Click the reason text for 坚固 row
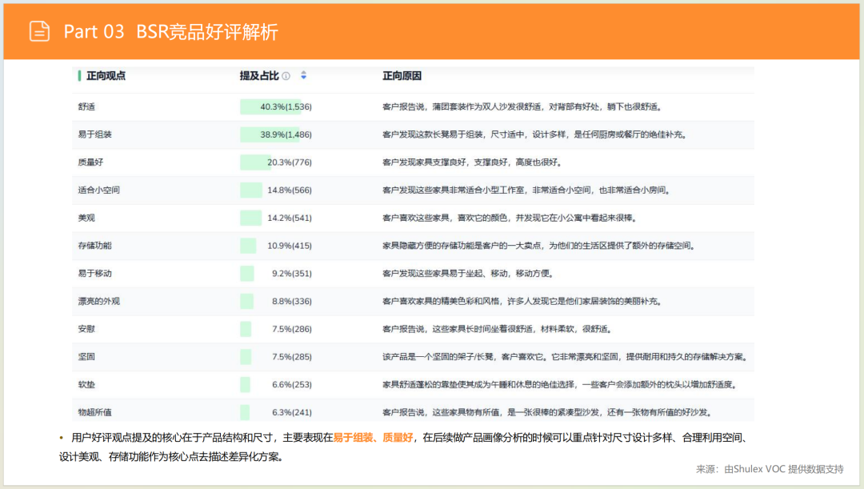Image resolution: width=864 pixels, height=489 pixels. coord(566,357)
